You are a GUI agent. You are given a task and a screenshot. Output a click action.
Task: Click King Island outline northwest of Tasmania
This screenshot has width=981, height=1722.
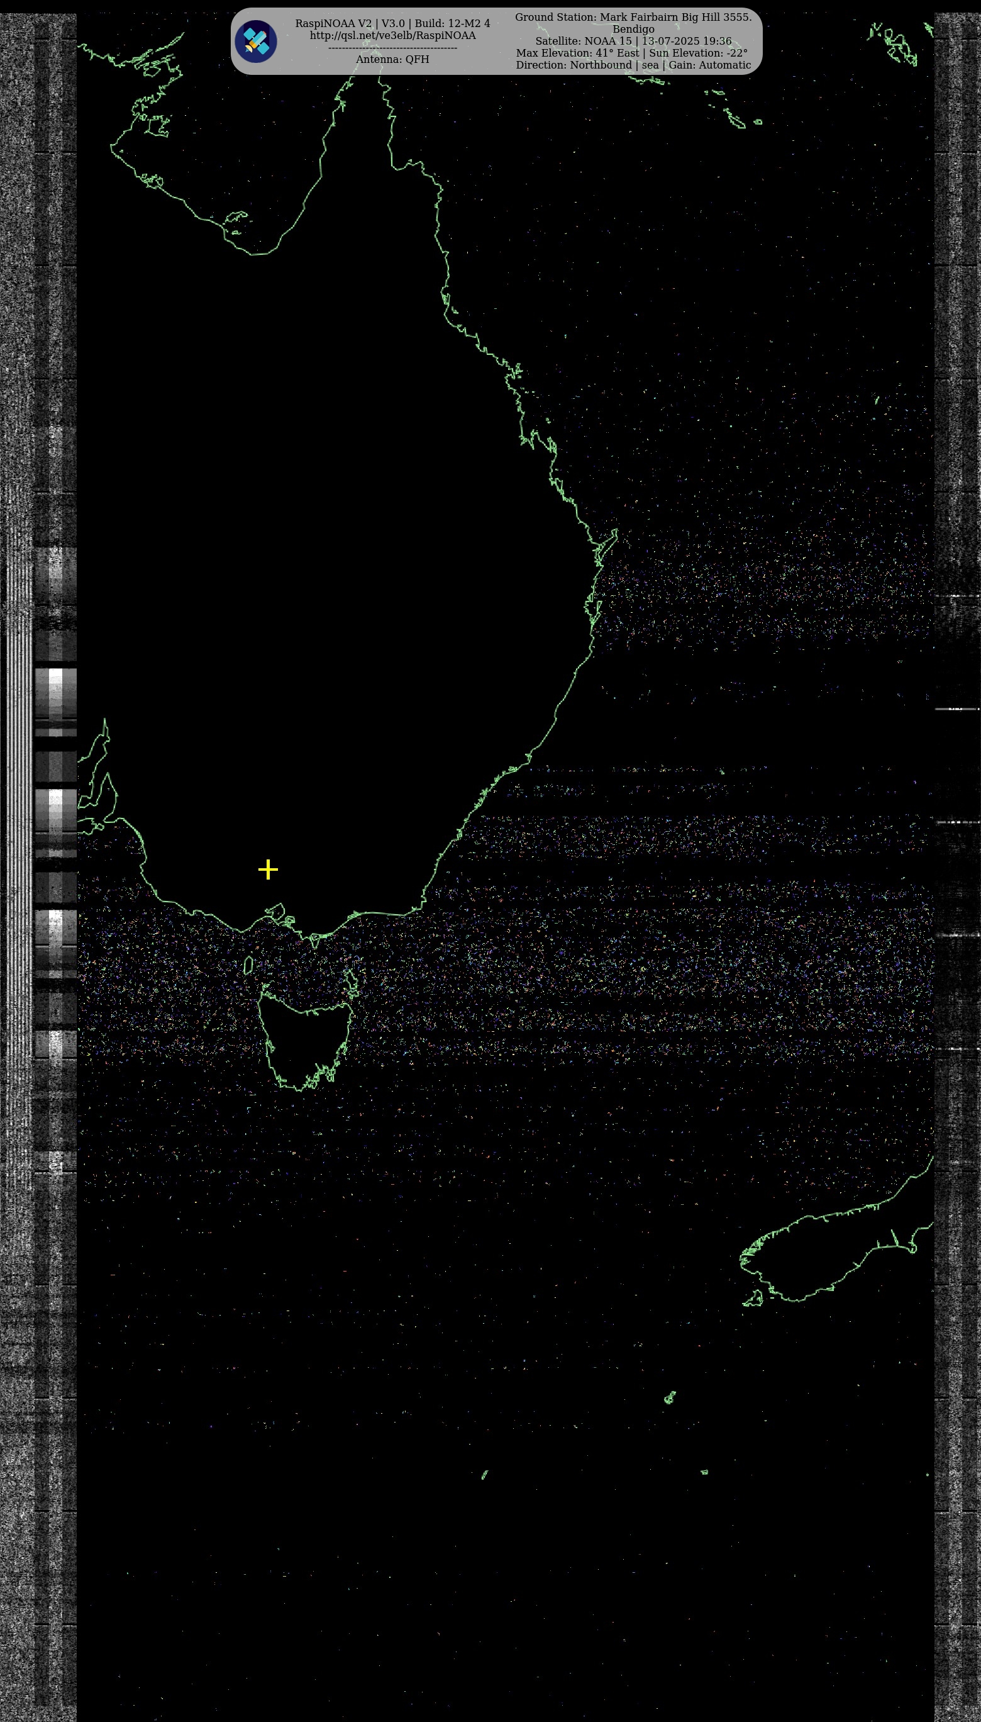pos(248,965)
